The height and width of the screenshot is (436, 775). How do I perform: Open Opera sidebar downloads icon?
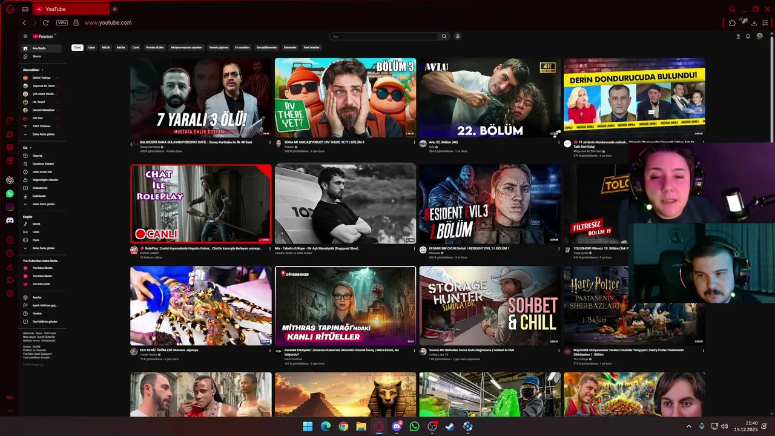(10, 266)
